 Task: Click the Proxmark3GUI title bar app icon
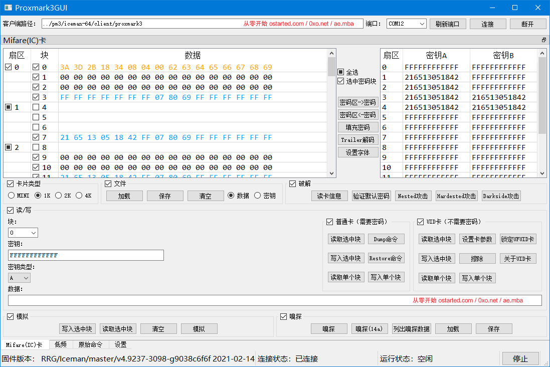[x=8, y=8]
